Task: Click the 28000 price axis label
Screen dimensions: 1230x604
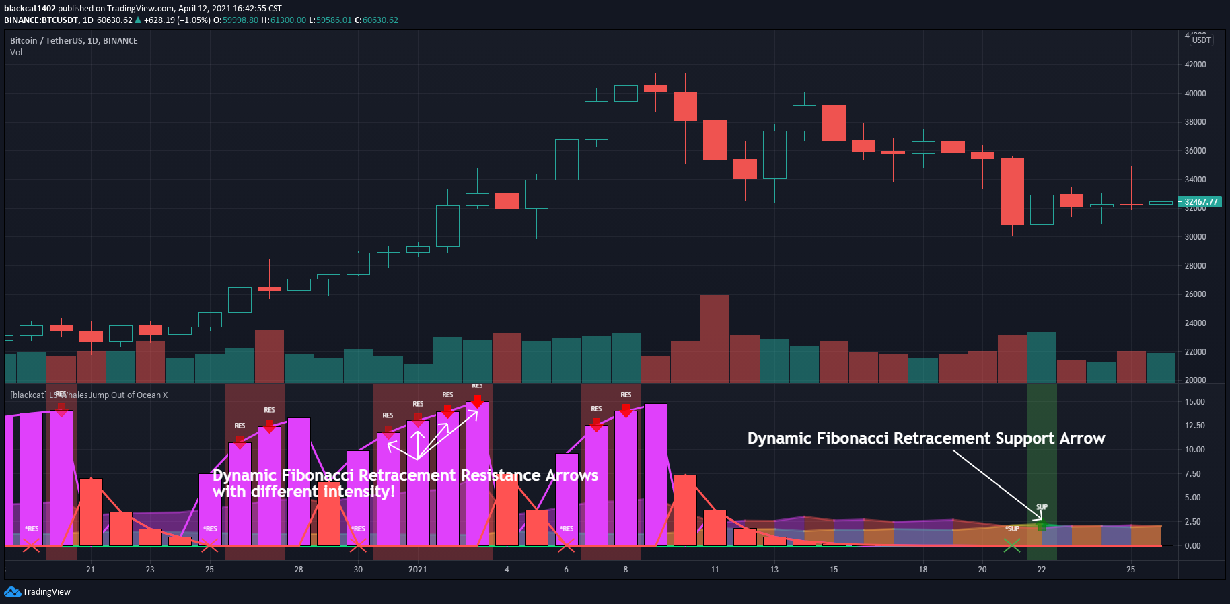Action: (x=1196, y=266)
